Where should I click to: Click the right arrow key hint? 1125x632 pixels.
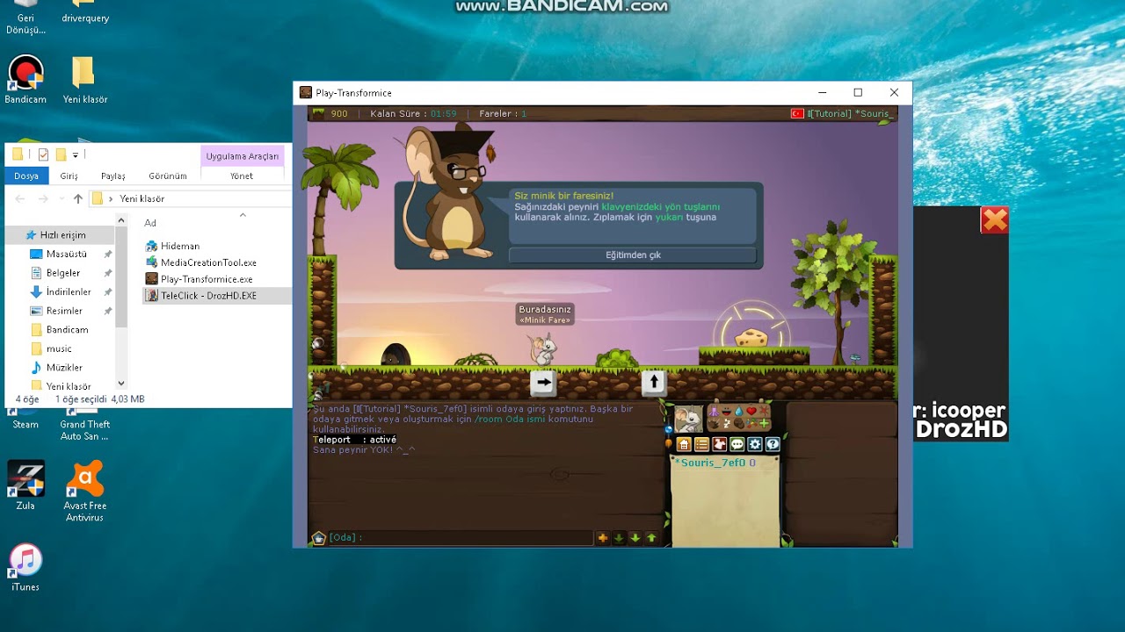543,383
